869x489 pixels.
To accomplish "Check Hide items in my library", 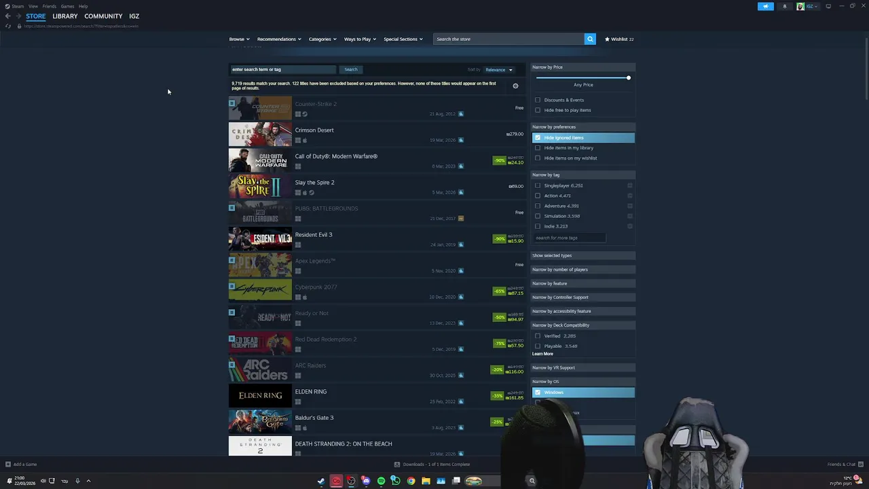I will click(538, 148).
